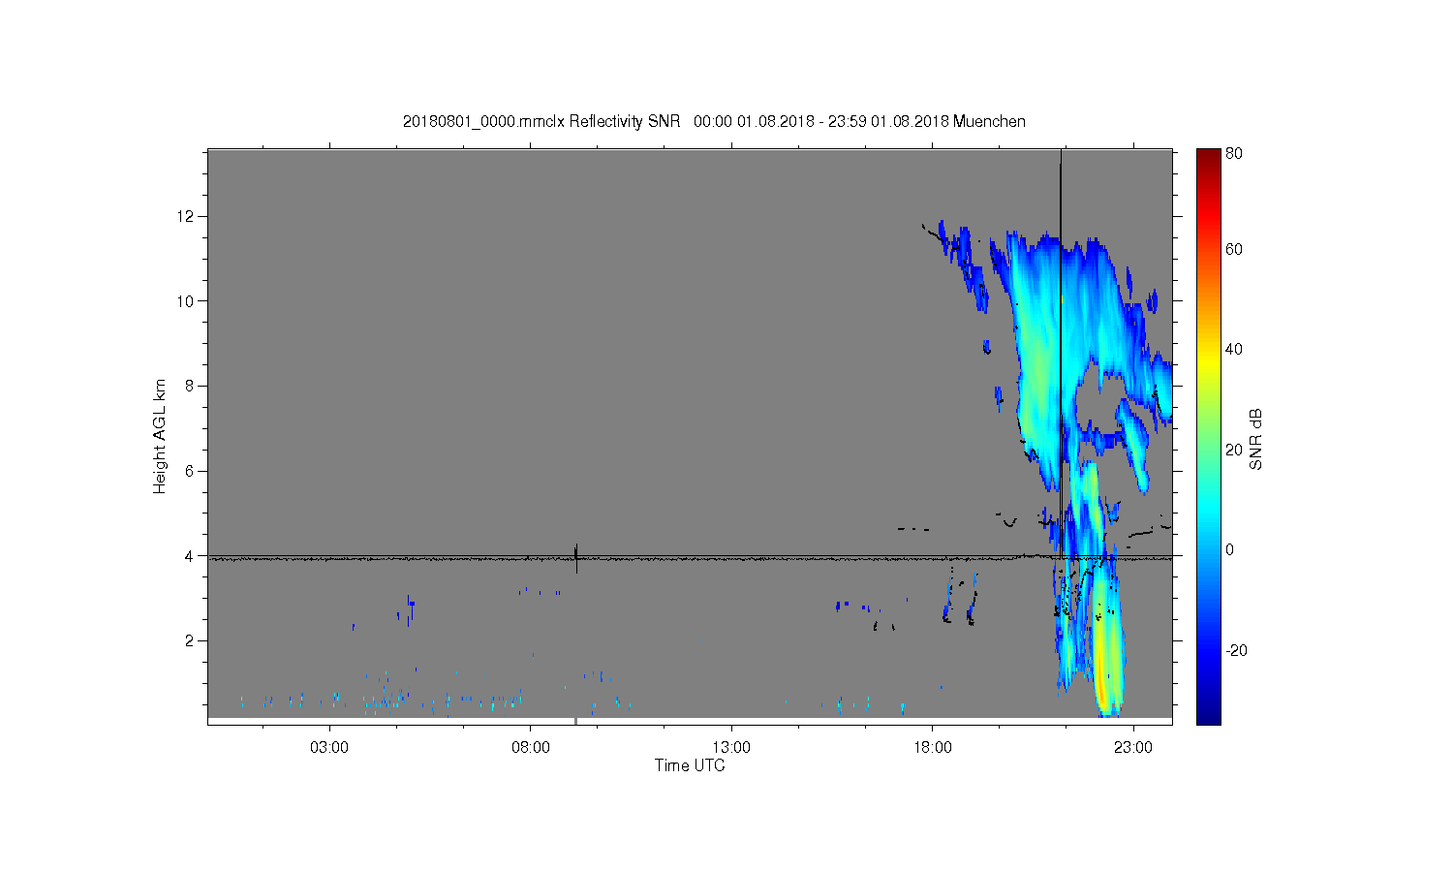
Task: Click the height tick label '2'
Action: [x=191, y=640]
